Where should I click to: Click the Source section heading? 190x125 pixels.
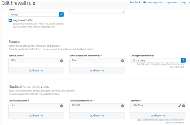click(14, 42)
